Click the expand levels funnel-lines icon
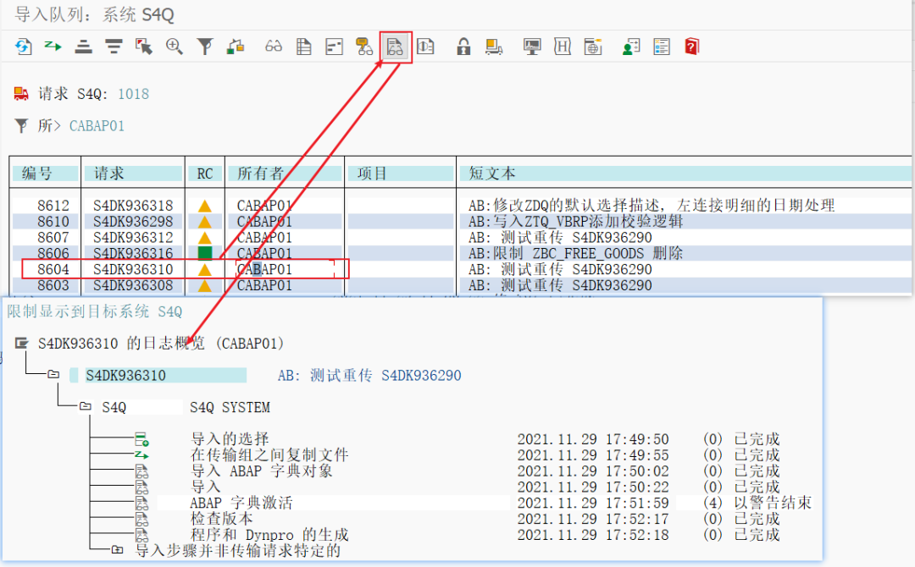The width and height of the screenshot is (915, 567). [x=114, y=47]
